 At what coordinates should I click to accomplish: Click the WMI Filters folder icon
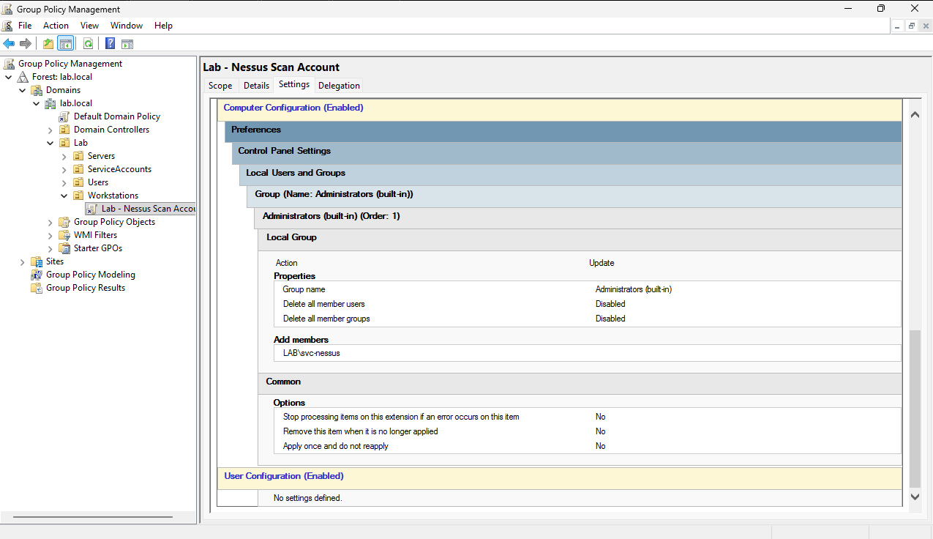tap(64, 235)
